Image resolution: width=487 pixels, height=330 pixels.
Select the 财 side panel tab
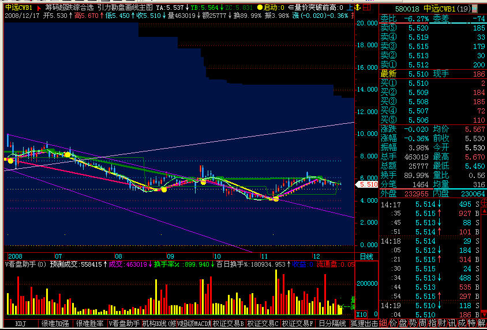tap(442, 323)
